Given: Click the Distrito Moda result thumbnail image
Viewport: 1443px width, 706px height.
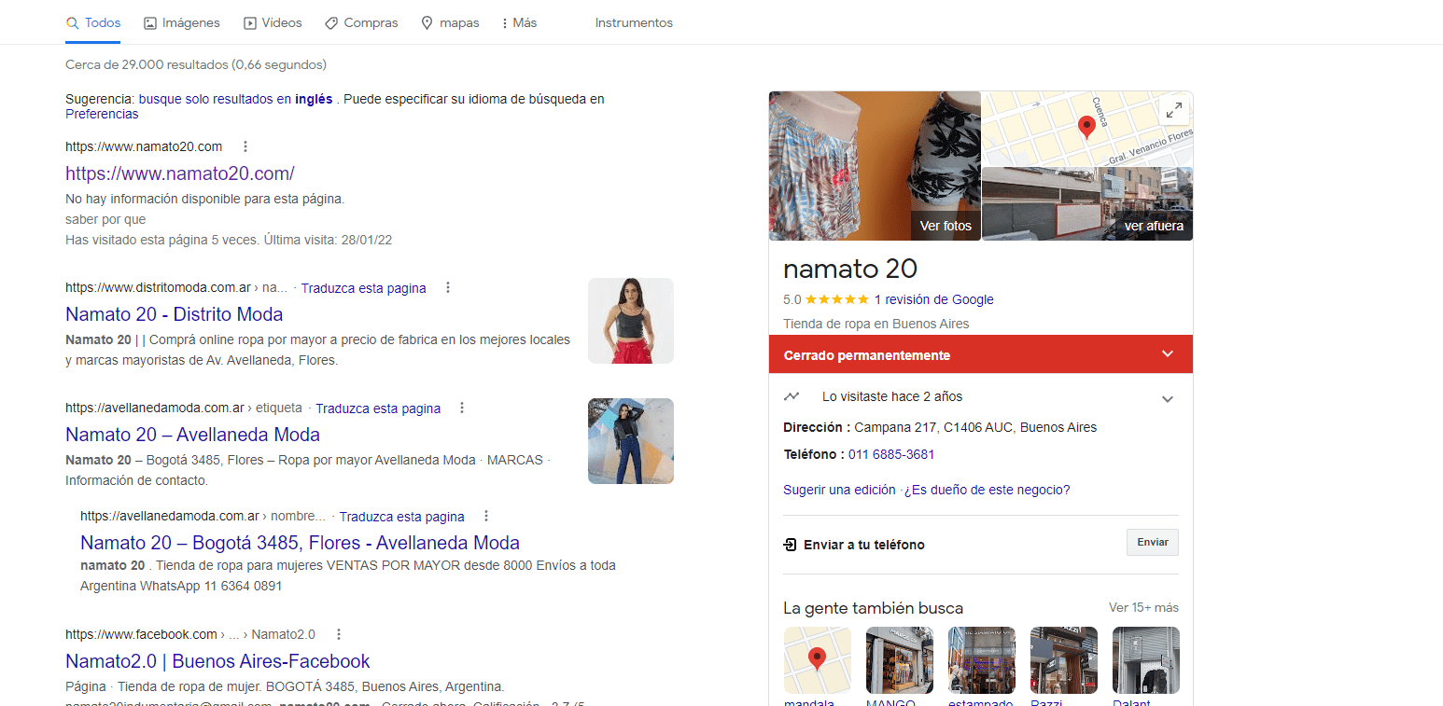Looking at the screenshot, I should 631,321.
